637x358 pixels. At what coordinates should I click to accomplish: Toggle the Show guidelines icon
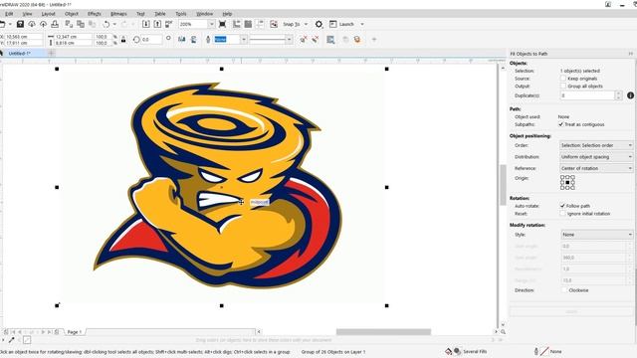click(x=259, y=24)
